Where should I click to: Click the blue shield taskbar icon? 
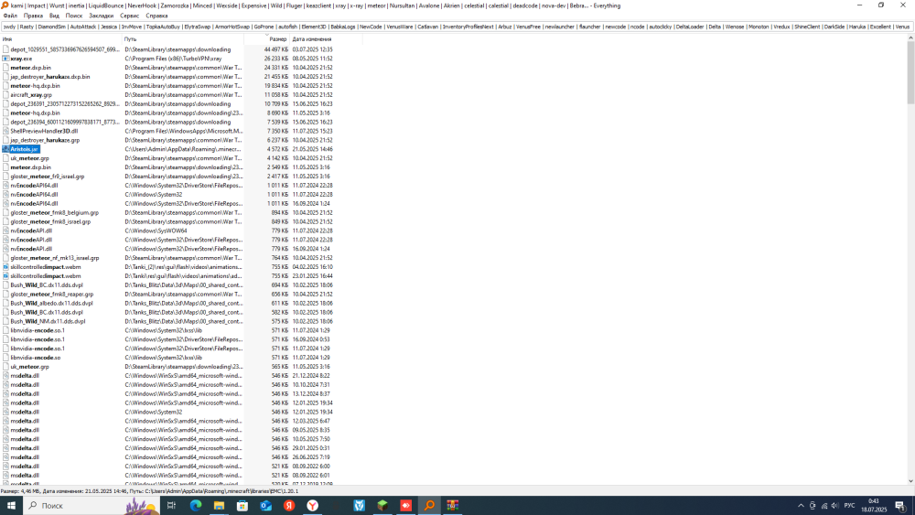pos(359,506)
